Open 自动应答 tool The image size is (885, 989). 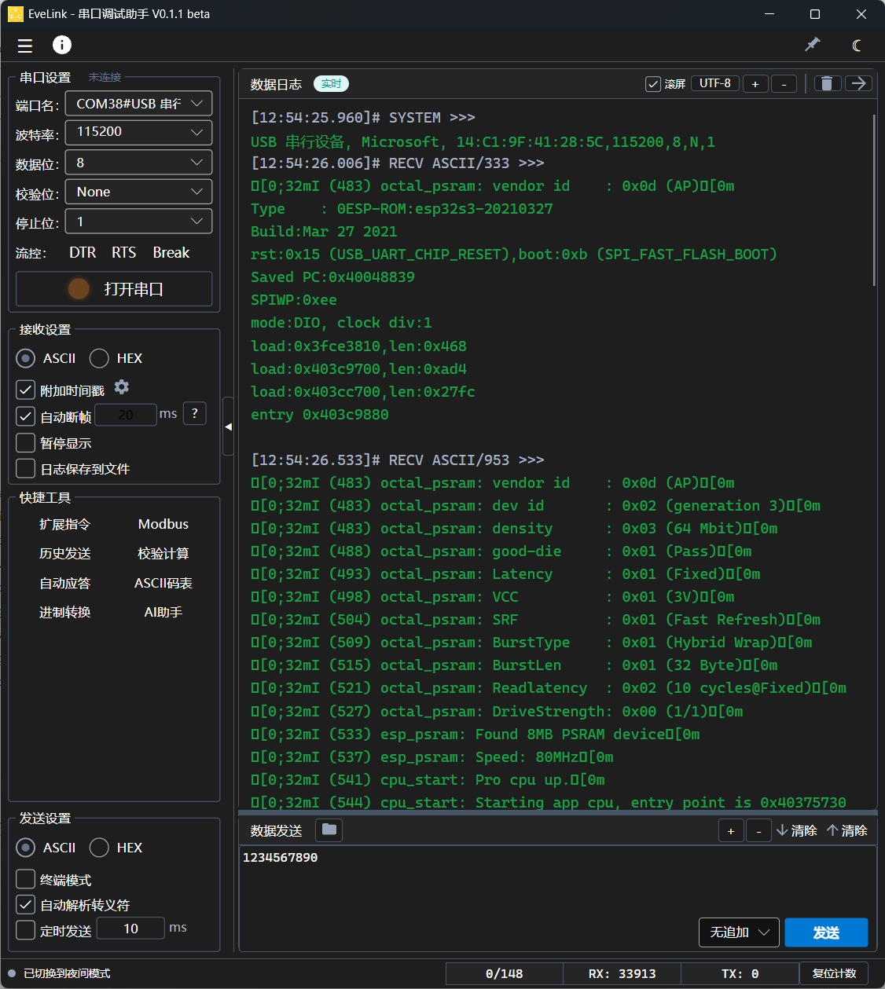tap(65, 583)
